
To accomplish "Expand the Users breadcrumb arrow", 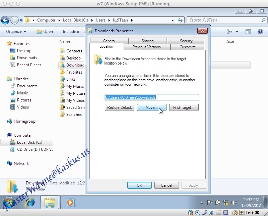I will coord(109,20).
